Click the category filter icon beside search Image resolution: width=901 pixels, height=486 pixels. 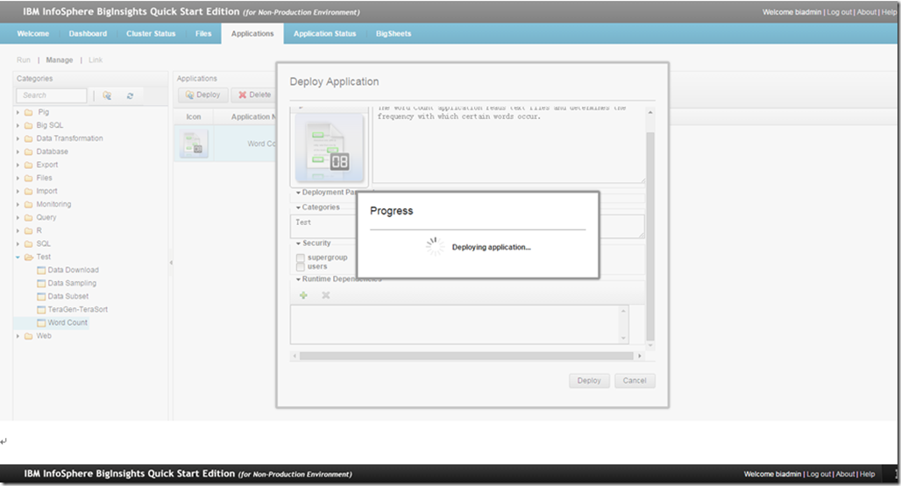107,95
